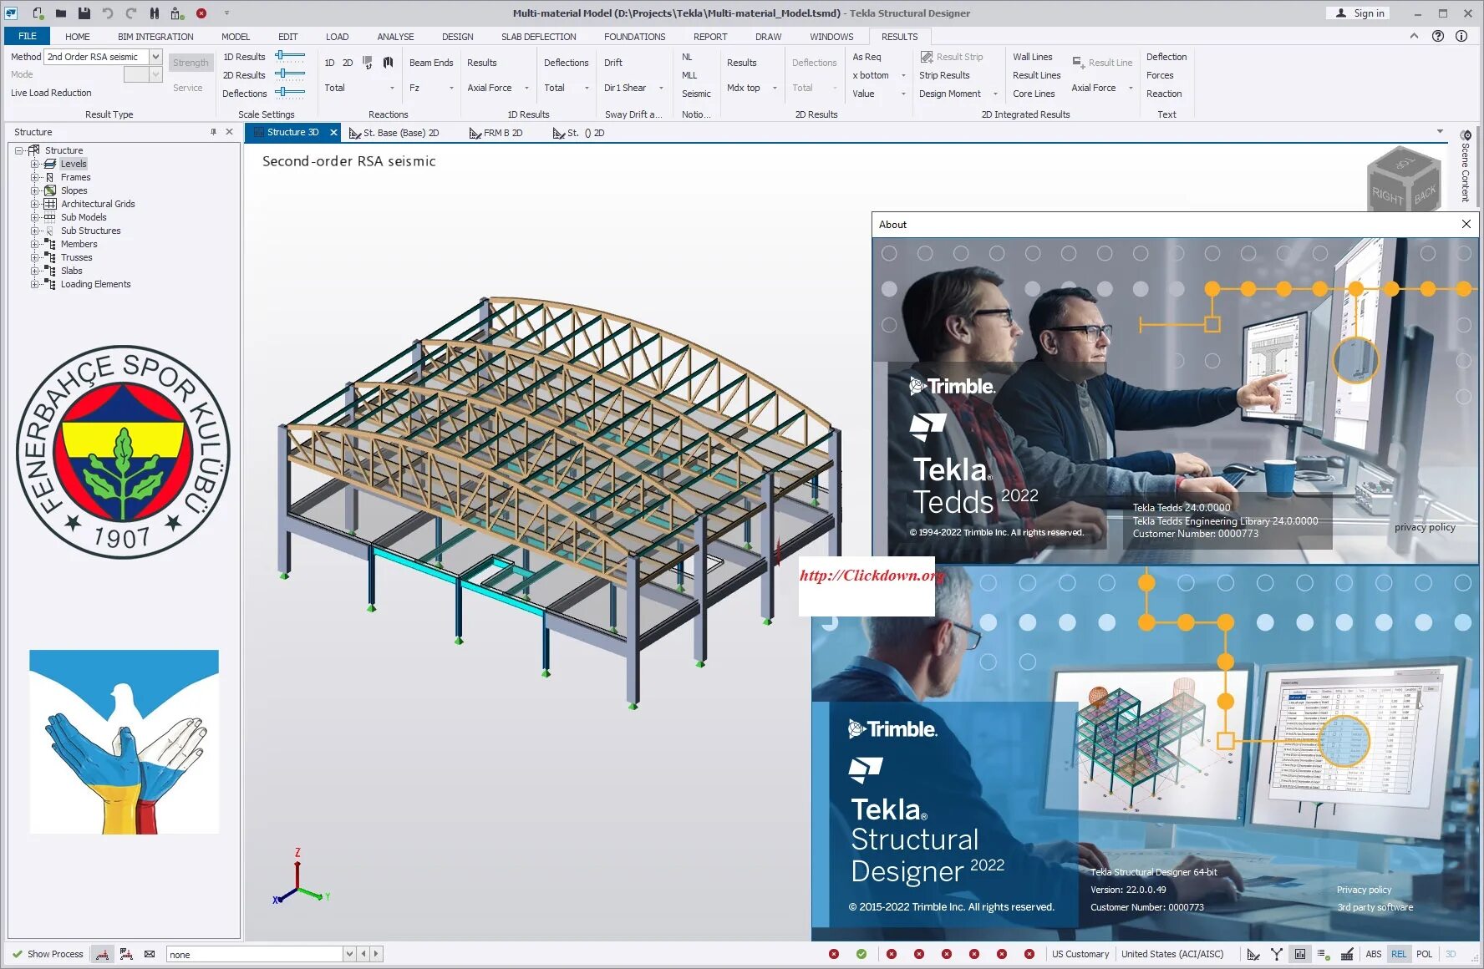This screenshot has height=969, width=1484.
Task: Toggle Show Process in status bar
Action: [48, 954]
